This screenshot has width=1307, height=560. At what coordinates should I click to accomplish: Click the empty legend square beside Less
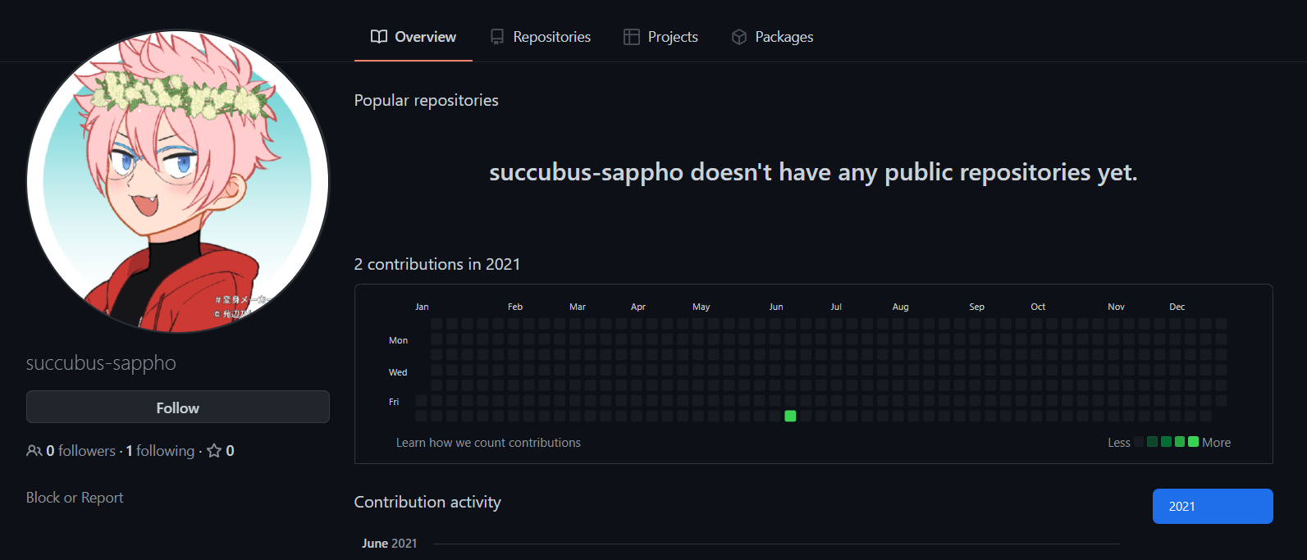click(1139, 442)
